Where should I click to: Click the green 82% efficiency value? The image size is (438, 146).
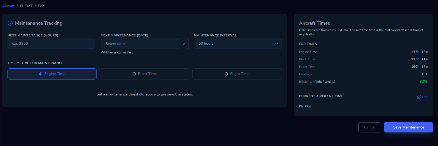[x=423, y=82]
